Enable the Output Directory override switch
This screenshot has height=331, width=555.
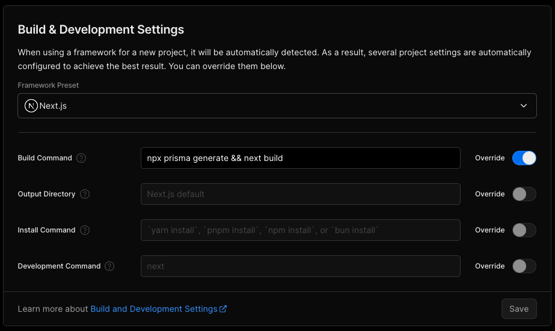point(524,194)
